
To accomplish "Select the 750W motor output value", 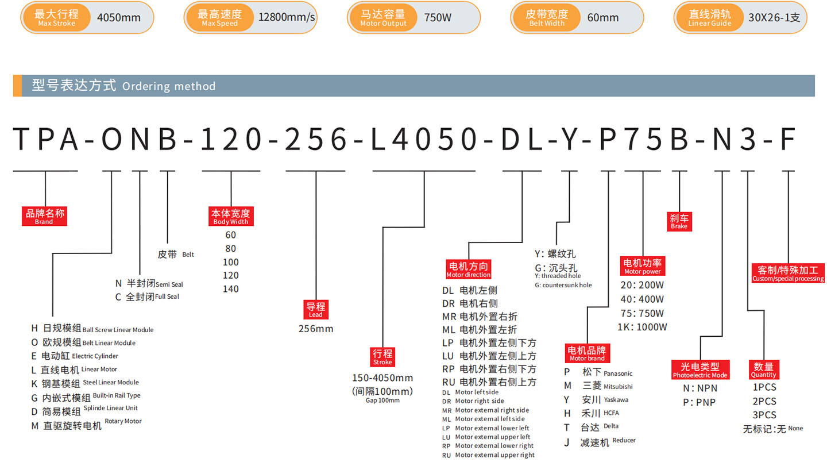I will (438, 17).
